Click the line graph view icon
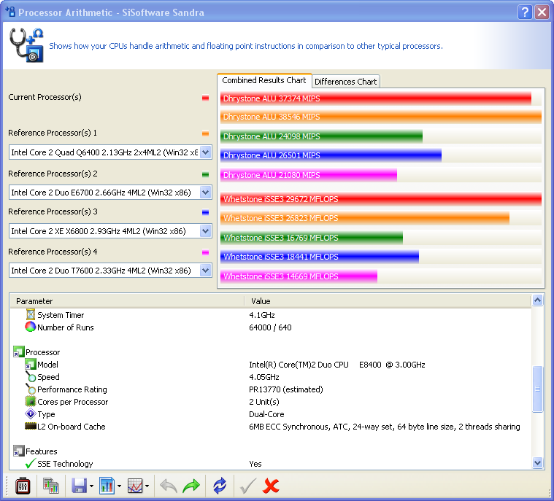554x501 pixels. [134, 486]
